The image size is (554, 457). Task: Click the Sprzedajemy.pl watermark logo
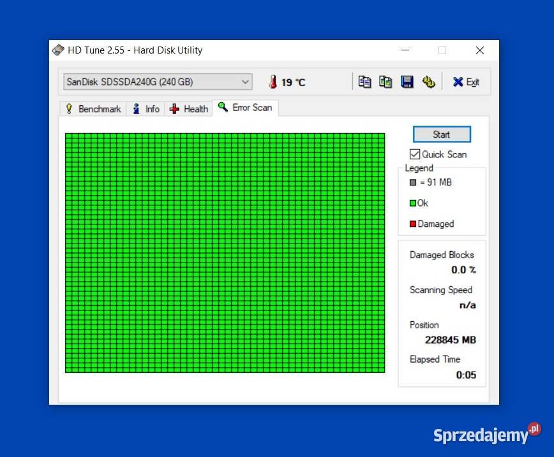point(487,434)
